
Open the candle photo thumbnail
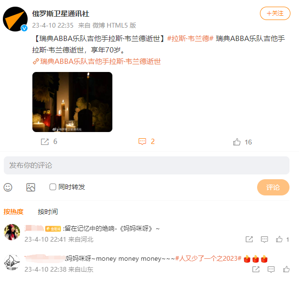coord(72,102)
